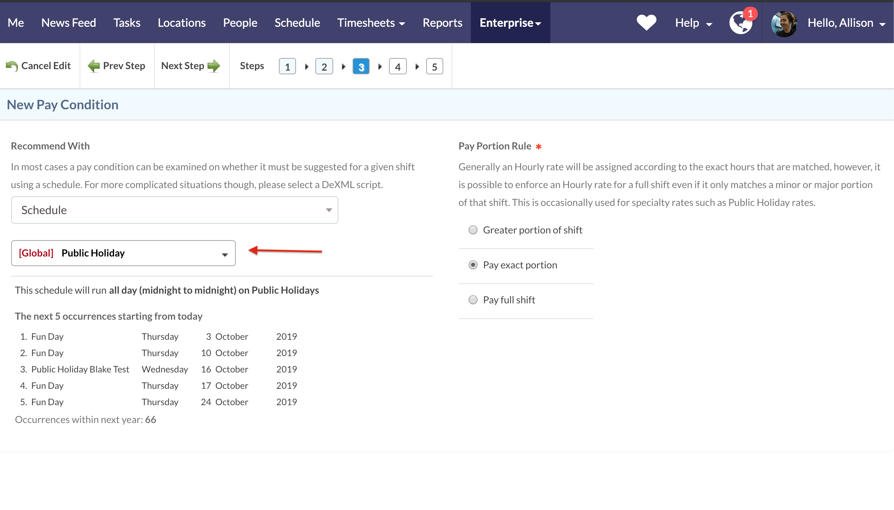Viewport: 894px width, 510px height.
Task: Click the Cancel Edit undo arrow icon
Action: click(x=12, y=66)
